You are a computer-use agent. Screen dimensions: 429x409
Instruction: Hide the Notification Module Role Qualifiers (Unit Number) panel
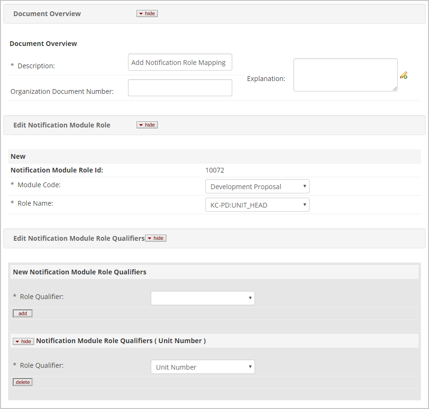(23, 341)
